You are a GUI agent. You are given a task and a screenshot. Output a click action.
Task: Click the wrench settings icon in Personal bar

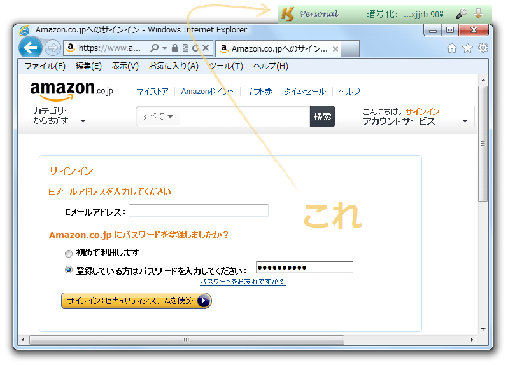coord(462,13)
